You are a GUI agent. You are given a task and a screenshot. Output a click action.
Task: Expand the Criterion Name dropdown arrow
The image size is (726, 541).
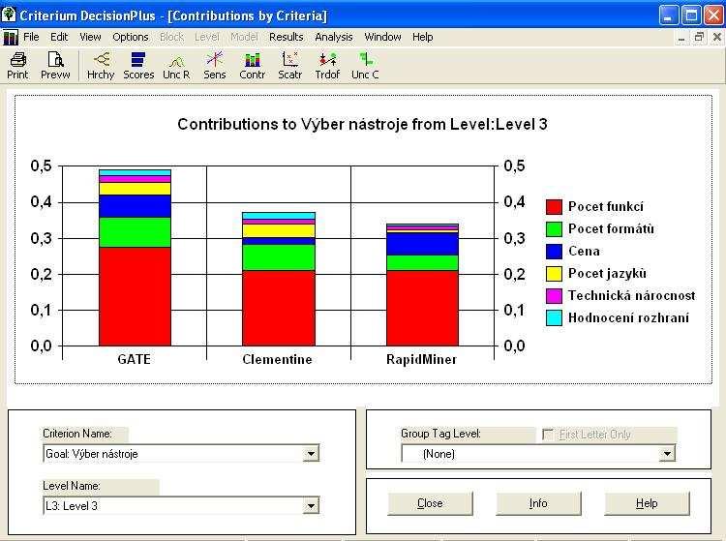pyautogui.click(x=311, y=454)
